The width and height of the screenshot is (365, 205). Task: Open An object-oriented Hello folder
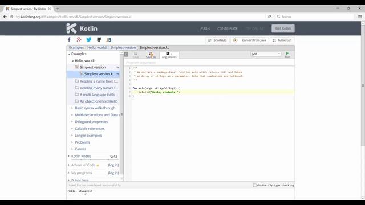(x=96, y=101)
